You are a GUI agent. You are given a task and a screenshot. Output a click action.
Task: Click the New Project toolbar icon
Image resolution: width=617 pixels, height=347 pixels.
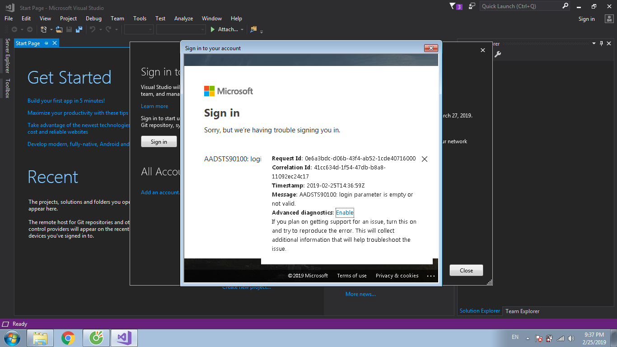[44, 29]
